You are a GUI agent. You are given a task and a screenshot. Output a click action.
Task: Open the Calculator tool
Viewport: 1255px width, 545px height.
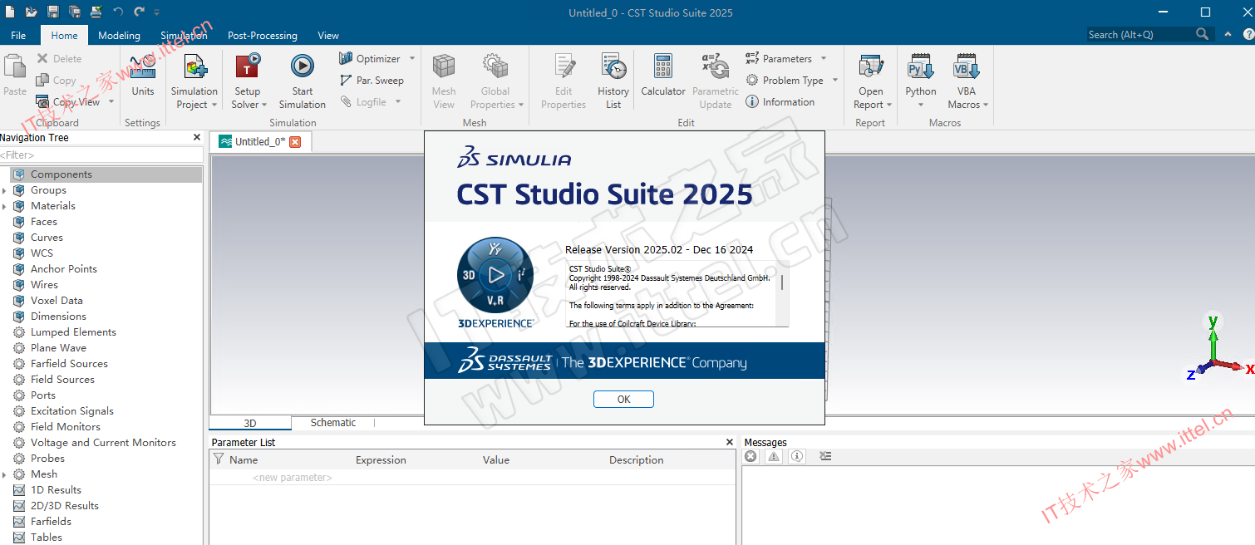tap(663, 76)
